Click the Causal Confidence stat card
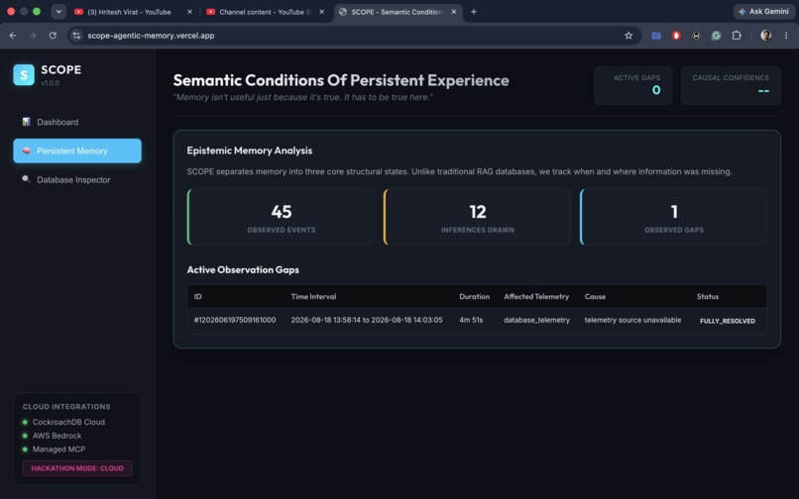 coord(731,85)
